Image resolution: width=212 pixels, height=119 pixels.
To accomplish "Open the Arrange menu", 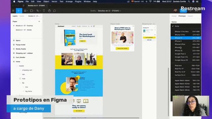I will pos(69,1).
